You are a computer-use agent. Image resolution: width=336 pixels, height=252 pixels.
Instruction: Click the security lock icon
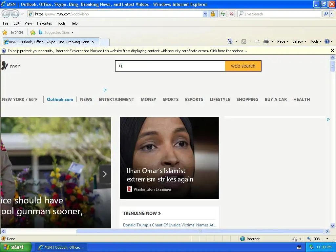pos(213,14)
